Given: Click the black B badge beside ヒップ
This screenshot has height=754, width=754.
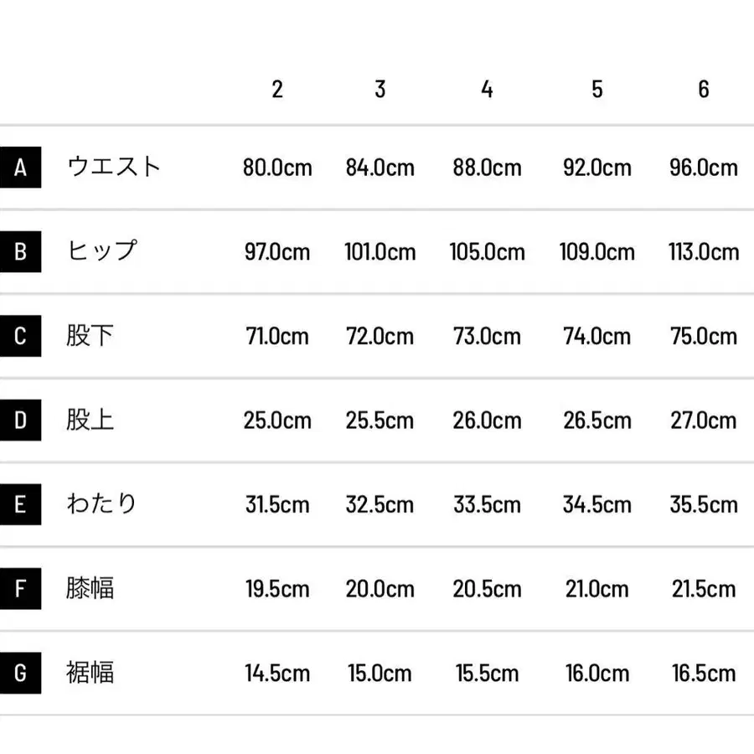Looking at the screenshot, I should [x=20, y=251].
